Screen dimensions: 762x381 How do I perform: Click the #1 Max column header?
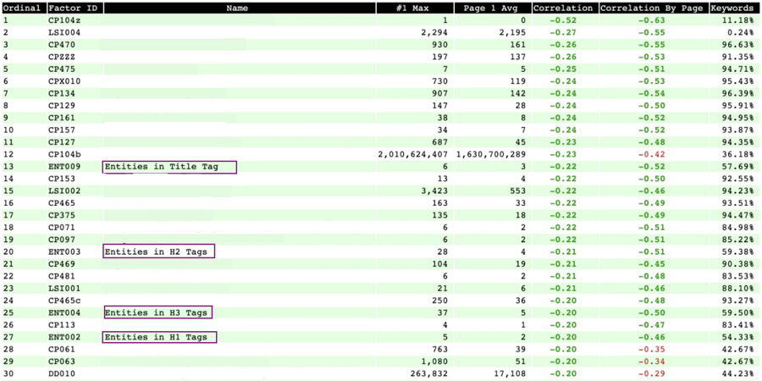pyautogui.click(x=415, y=8)
